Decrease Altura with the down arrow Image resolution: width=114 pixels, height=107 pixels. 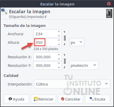pos(59,44)
